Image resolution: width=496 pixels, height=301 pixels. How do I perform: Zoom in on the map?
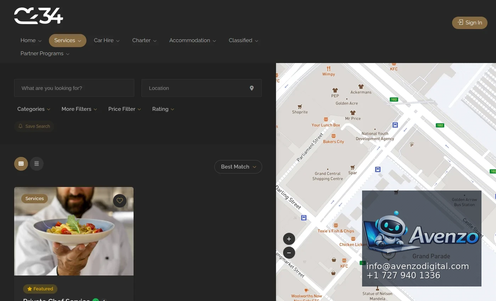(x=289, y=239)
